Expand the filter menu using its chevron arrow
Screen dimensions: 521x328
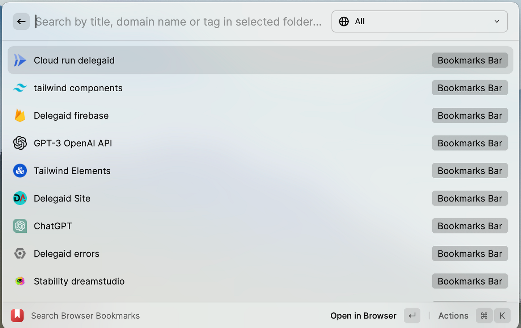click(497, 21)
